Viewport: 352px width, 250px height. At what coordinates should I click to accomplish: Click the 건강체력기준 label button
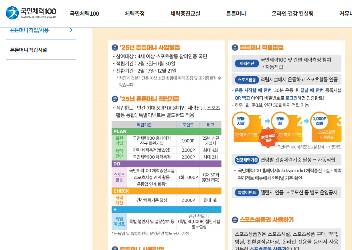pyautogui.click(x=247, y=160)
